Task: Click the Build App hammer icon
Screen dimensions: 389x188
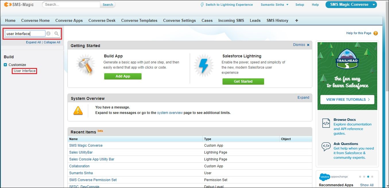Action: [x=85, y=65]
